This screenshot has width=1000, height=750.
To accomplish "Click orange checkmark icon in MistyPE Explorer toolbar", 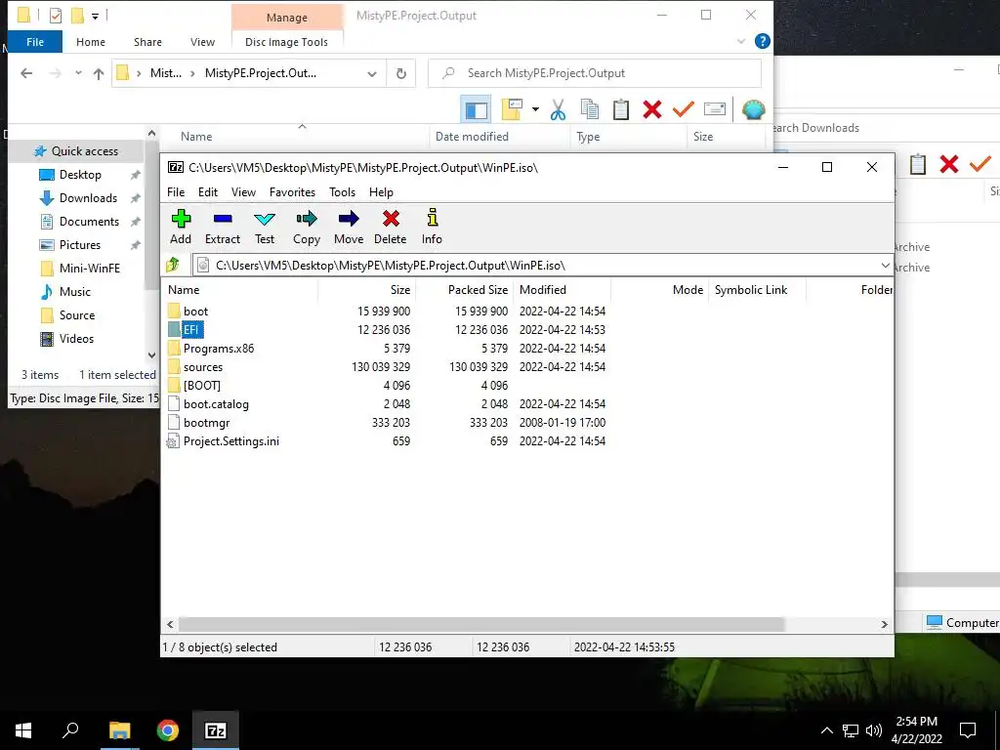I will pos(683,109).
